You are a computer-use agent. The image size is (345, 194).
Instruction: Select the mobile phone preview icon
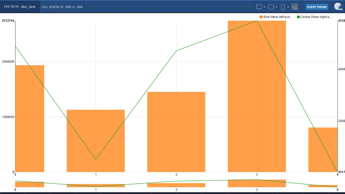coord(283,7)
